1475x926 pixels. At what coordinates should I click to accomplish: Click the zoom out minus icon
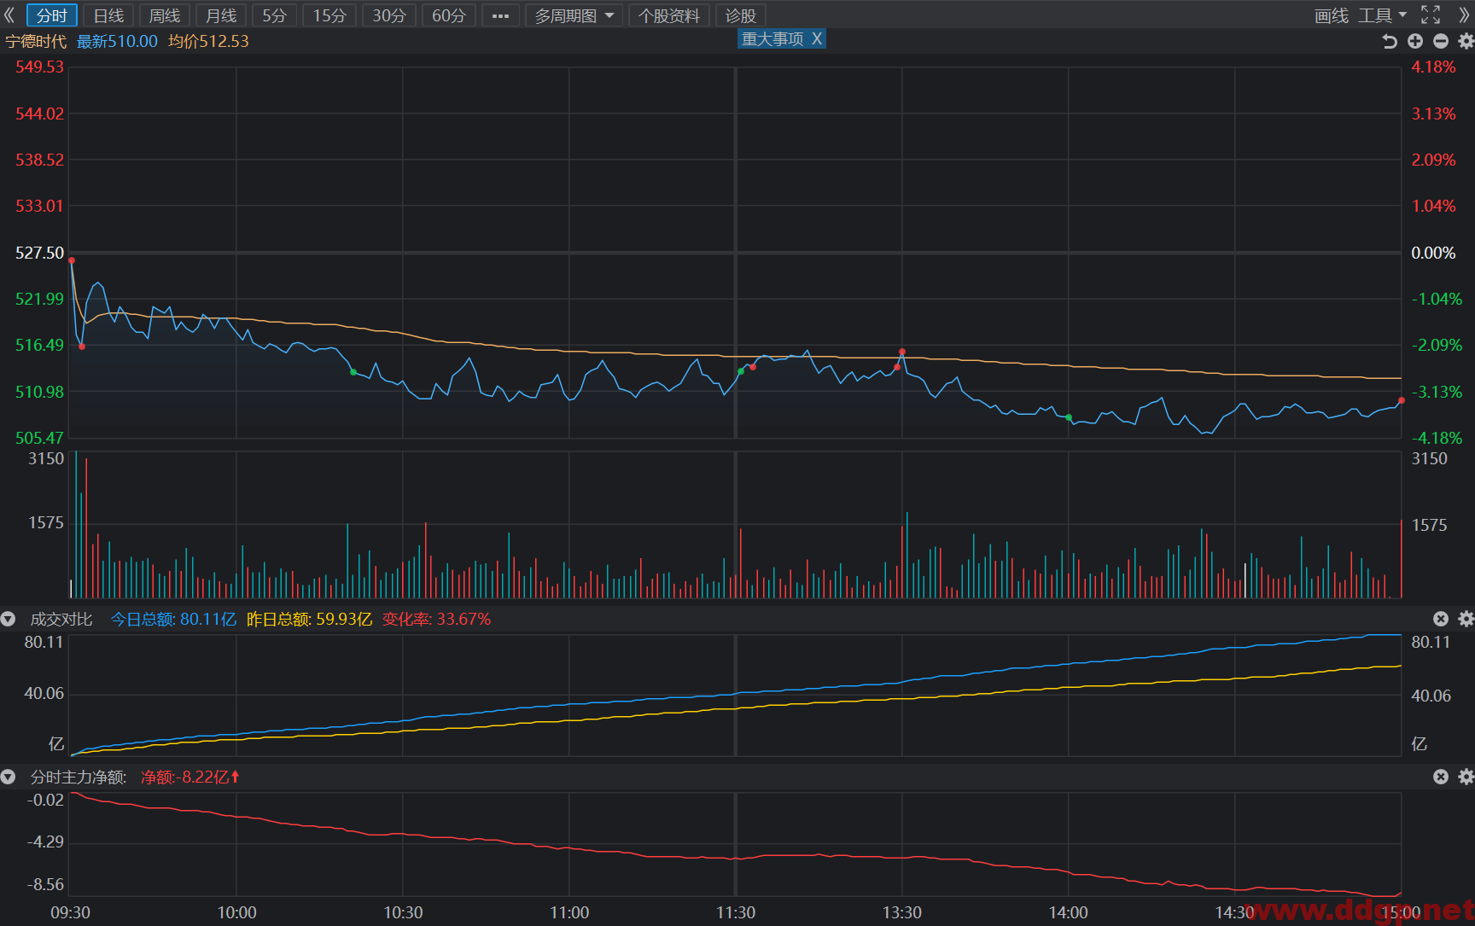coord(1441,41)
